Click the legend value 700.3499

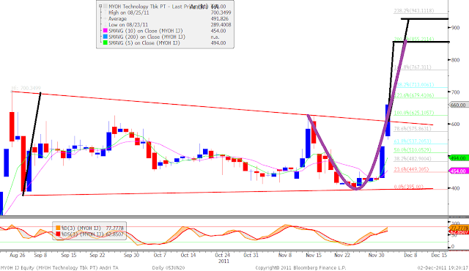(221, 12)
